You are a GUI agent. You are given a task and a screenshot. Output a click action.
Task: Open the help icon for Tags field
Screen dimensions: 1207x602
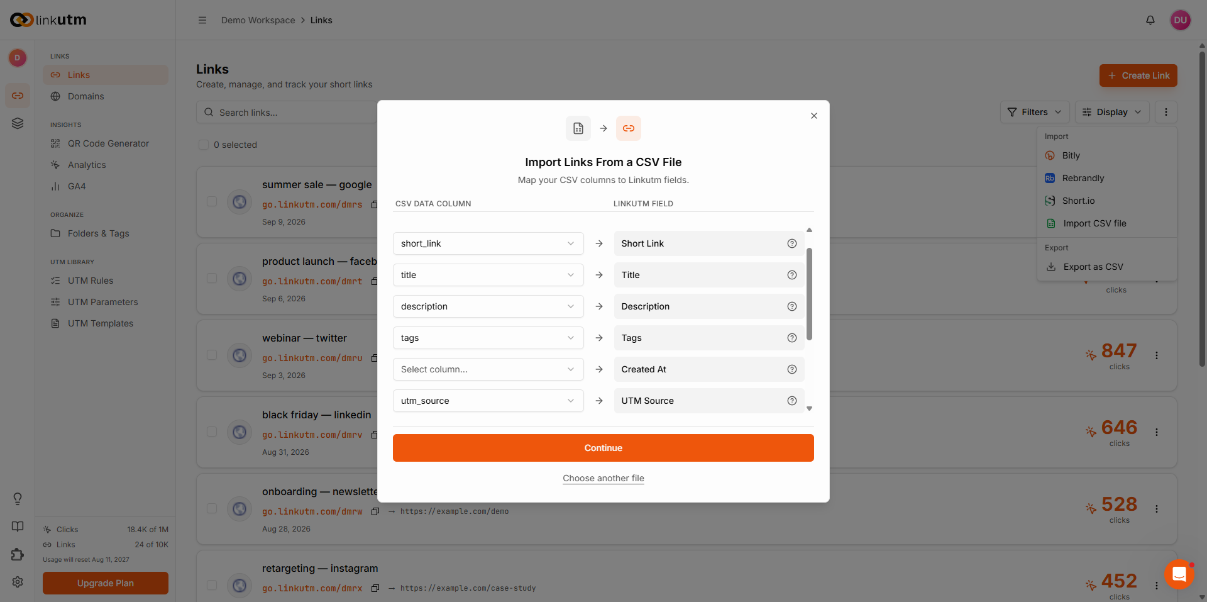791,338
